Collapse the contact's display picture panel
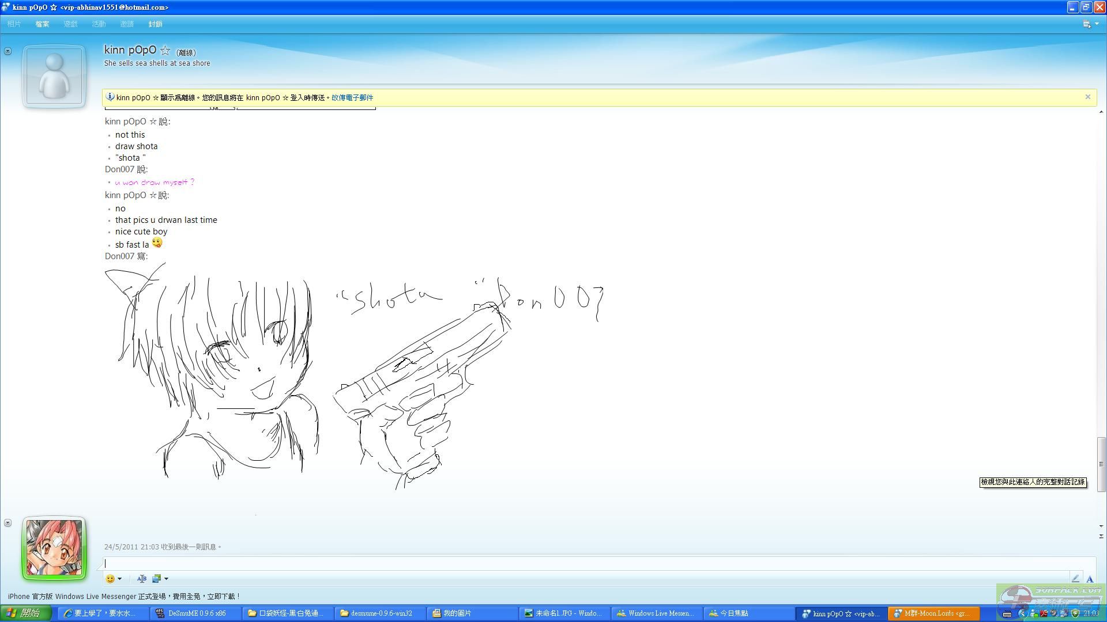The width and height of the screenshot is (1107, 622). pos(7,51)
